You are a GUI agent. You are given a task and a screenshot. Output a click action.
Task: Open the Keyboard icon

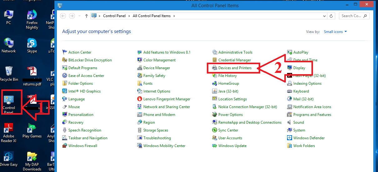(290, 91)
